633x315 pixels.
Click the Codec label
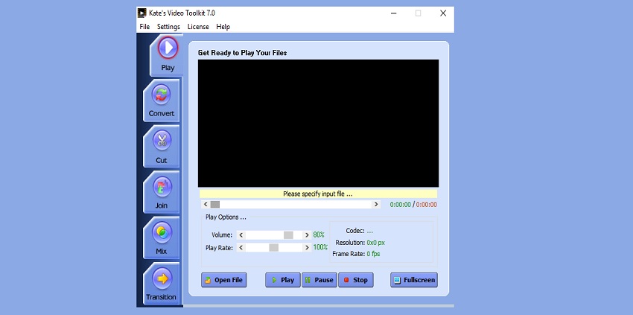click(x=355, y=231)
